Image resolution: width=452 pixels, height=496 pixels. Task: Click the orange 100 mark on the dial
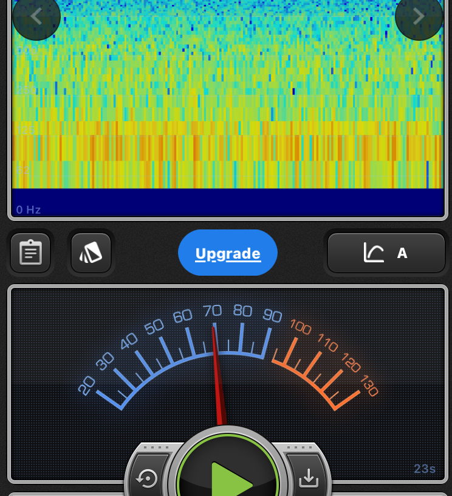(x=301, y=327)
